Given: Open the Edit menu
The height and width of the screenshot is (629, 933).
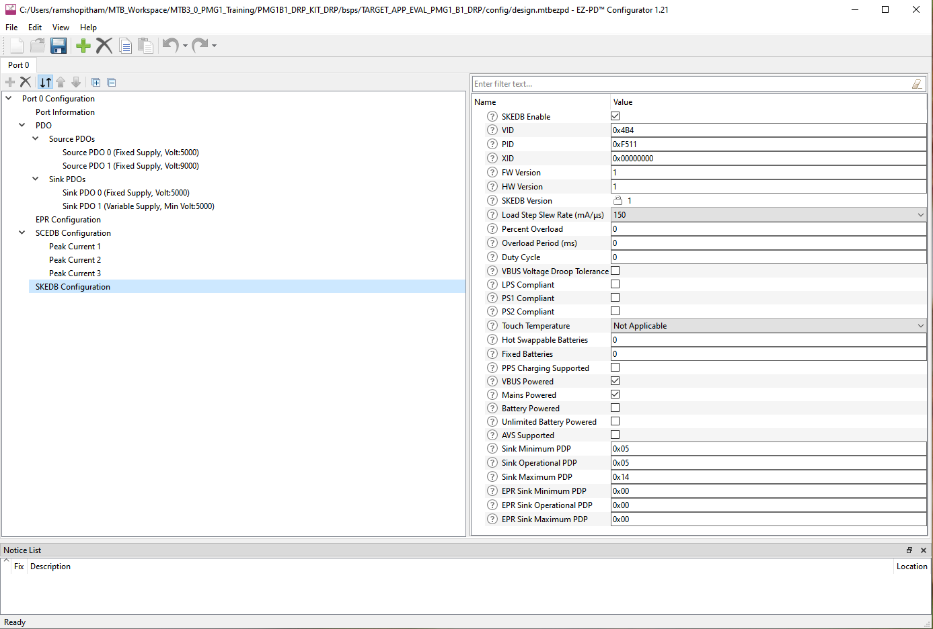Looking at the screenshot, I should pos(35,28).
